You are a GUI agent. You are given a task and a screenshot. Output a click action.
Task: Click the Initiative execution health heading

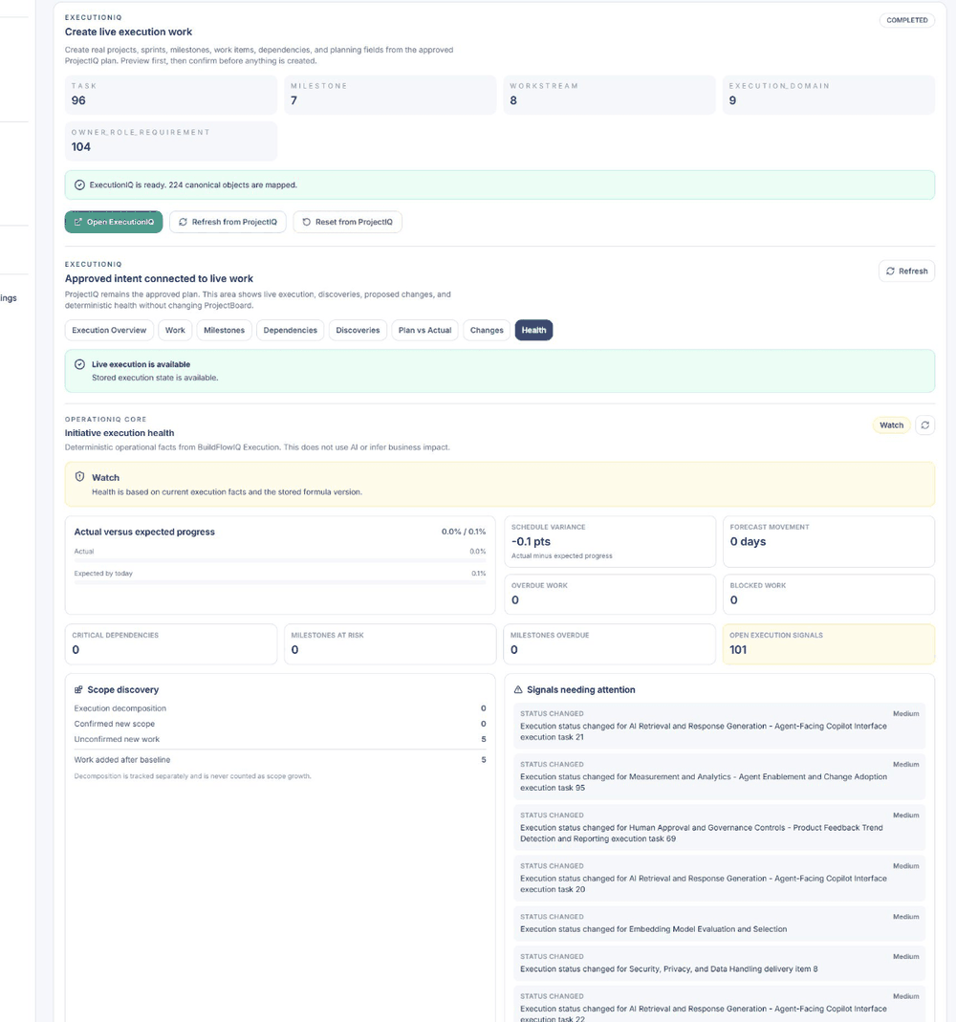pyautogui.click(x=119, y=433)
